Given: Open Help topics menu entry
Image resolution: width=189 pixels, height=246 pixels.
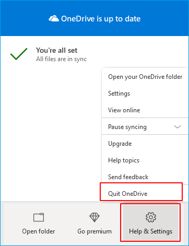Looking at the screenshot, I should point(145,160).
